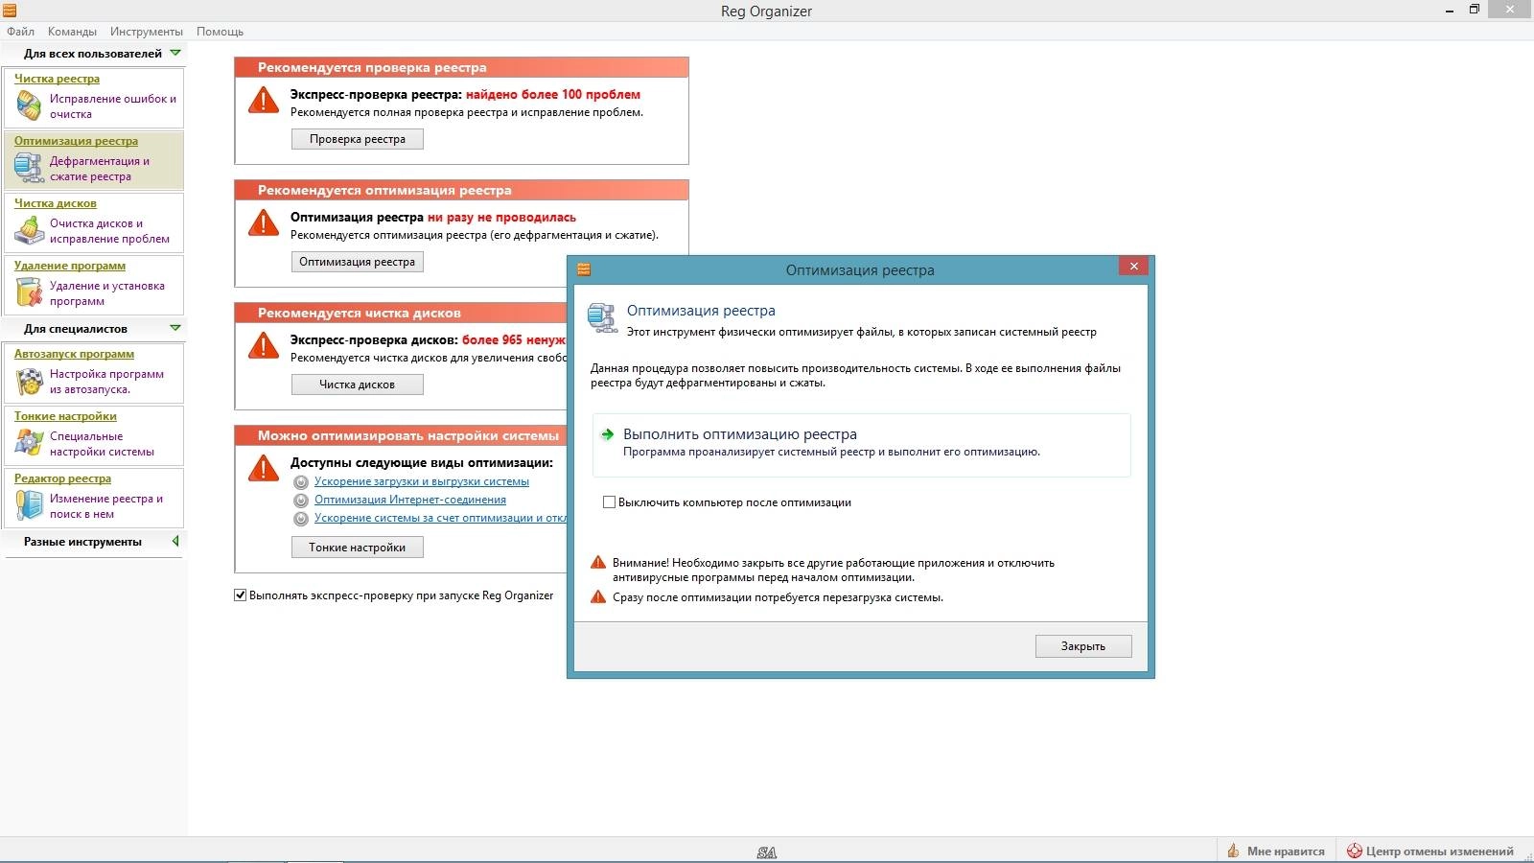Screen dimensions: 1534x863
Task: Click the Оптимизация реестра button in main panel
Action: click(358, 262)
